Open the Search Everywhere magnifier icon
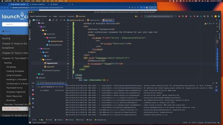Viewport: 223px width, 125px height. (x=212, y=16)
